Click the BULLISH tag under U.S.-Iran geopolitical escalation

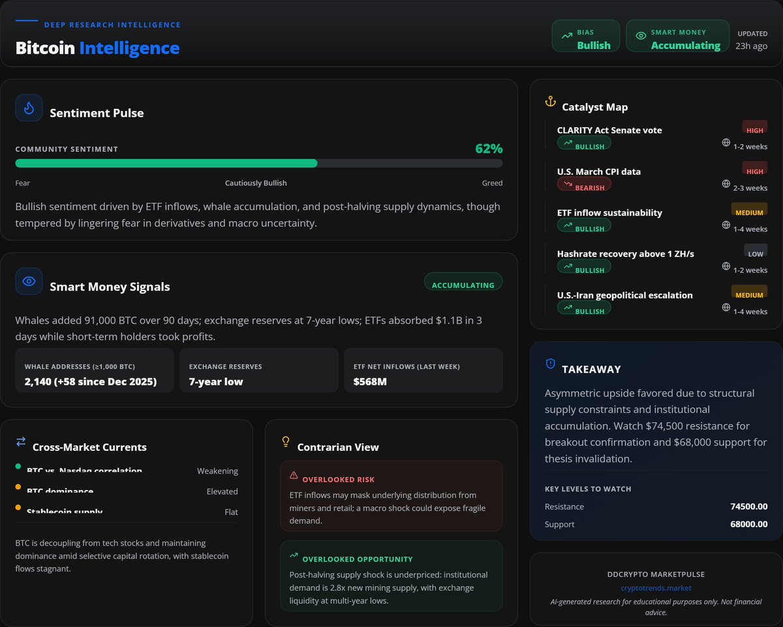click(x=584, y=308)
